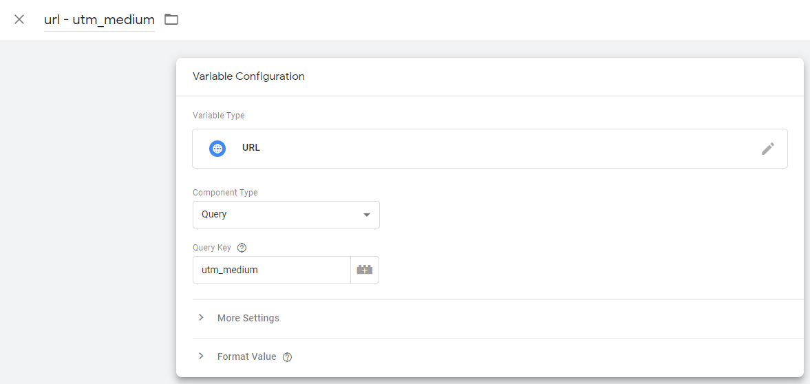Click the variable name 'url - utm_medium' title
This screenshot has height=384, width=810.
[x=99, y=20]
